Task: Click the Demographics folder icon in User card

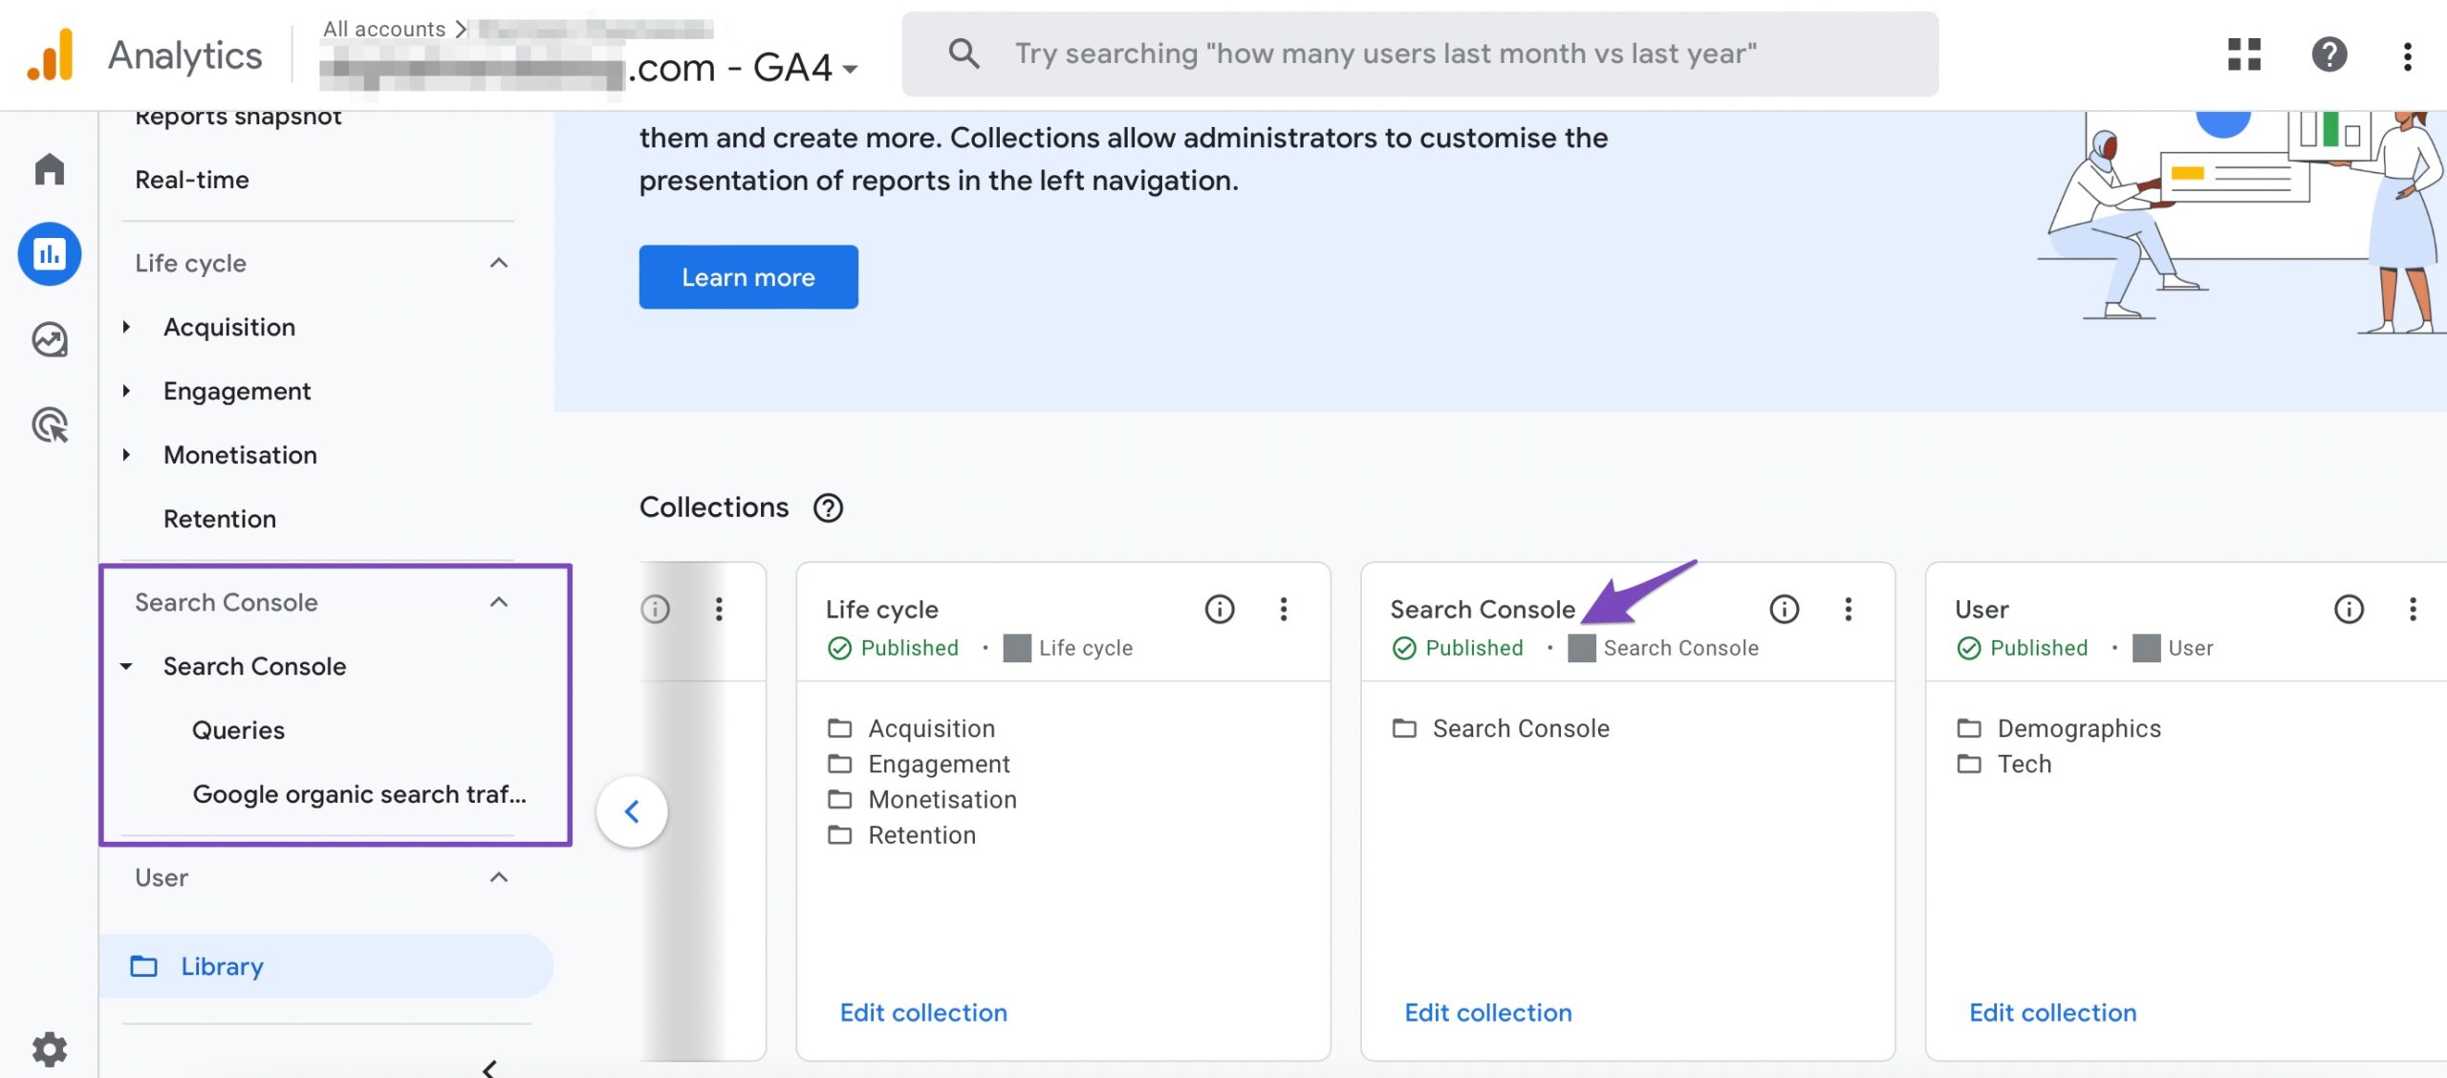Action: [x=1969, y=728]
